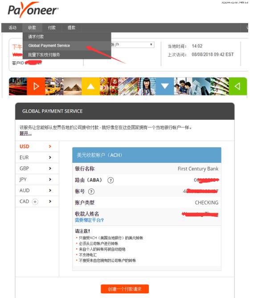This screenshot has width=262, height=298.
Task: Click the Payoneer logo
Action: coord(33,10)
